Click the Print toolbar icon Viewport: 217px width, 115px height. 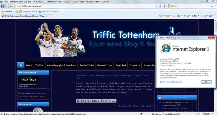[x=179, y=16]
